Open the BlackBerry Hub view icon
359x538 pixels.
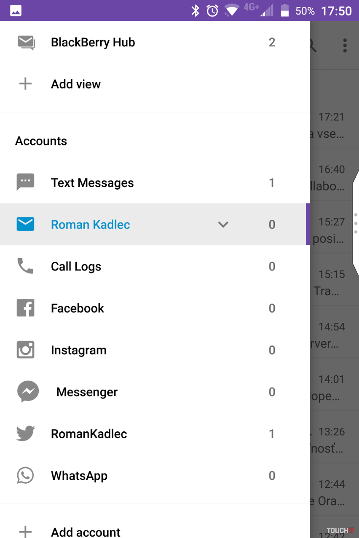[26, 43]
